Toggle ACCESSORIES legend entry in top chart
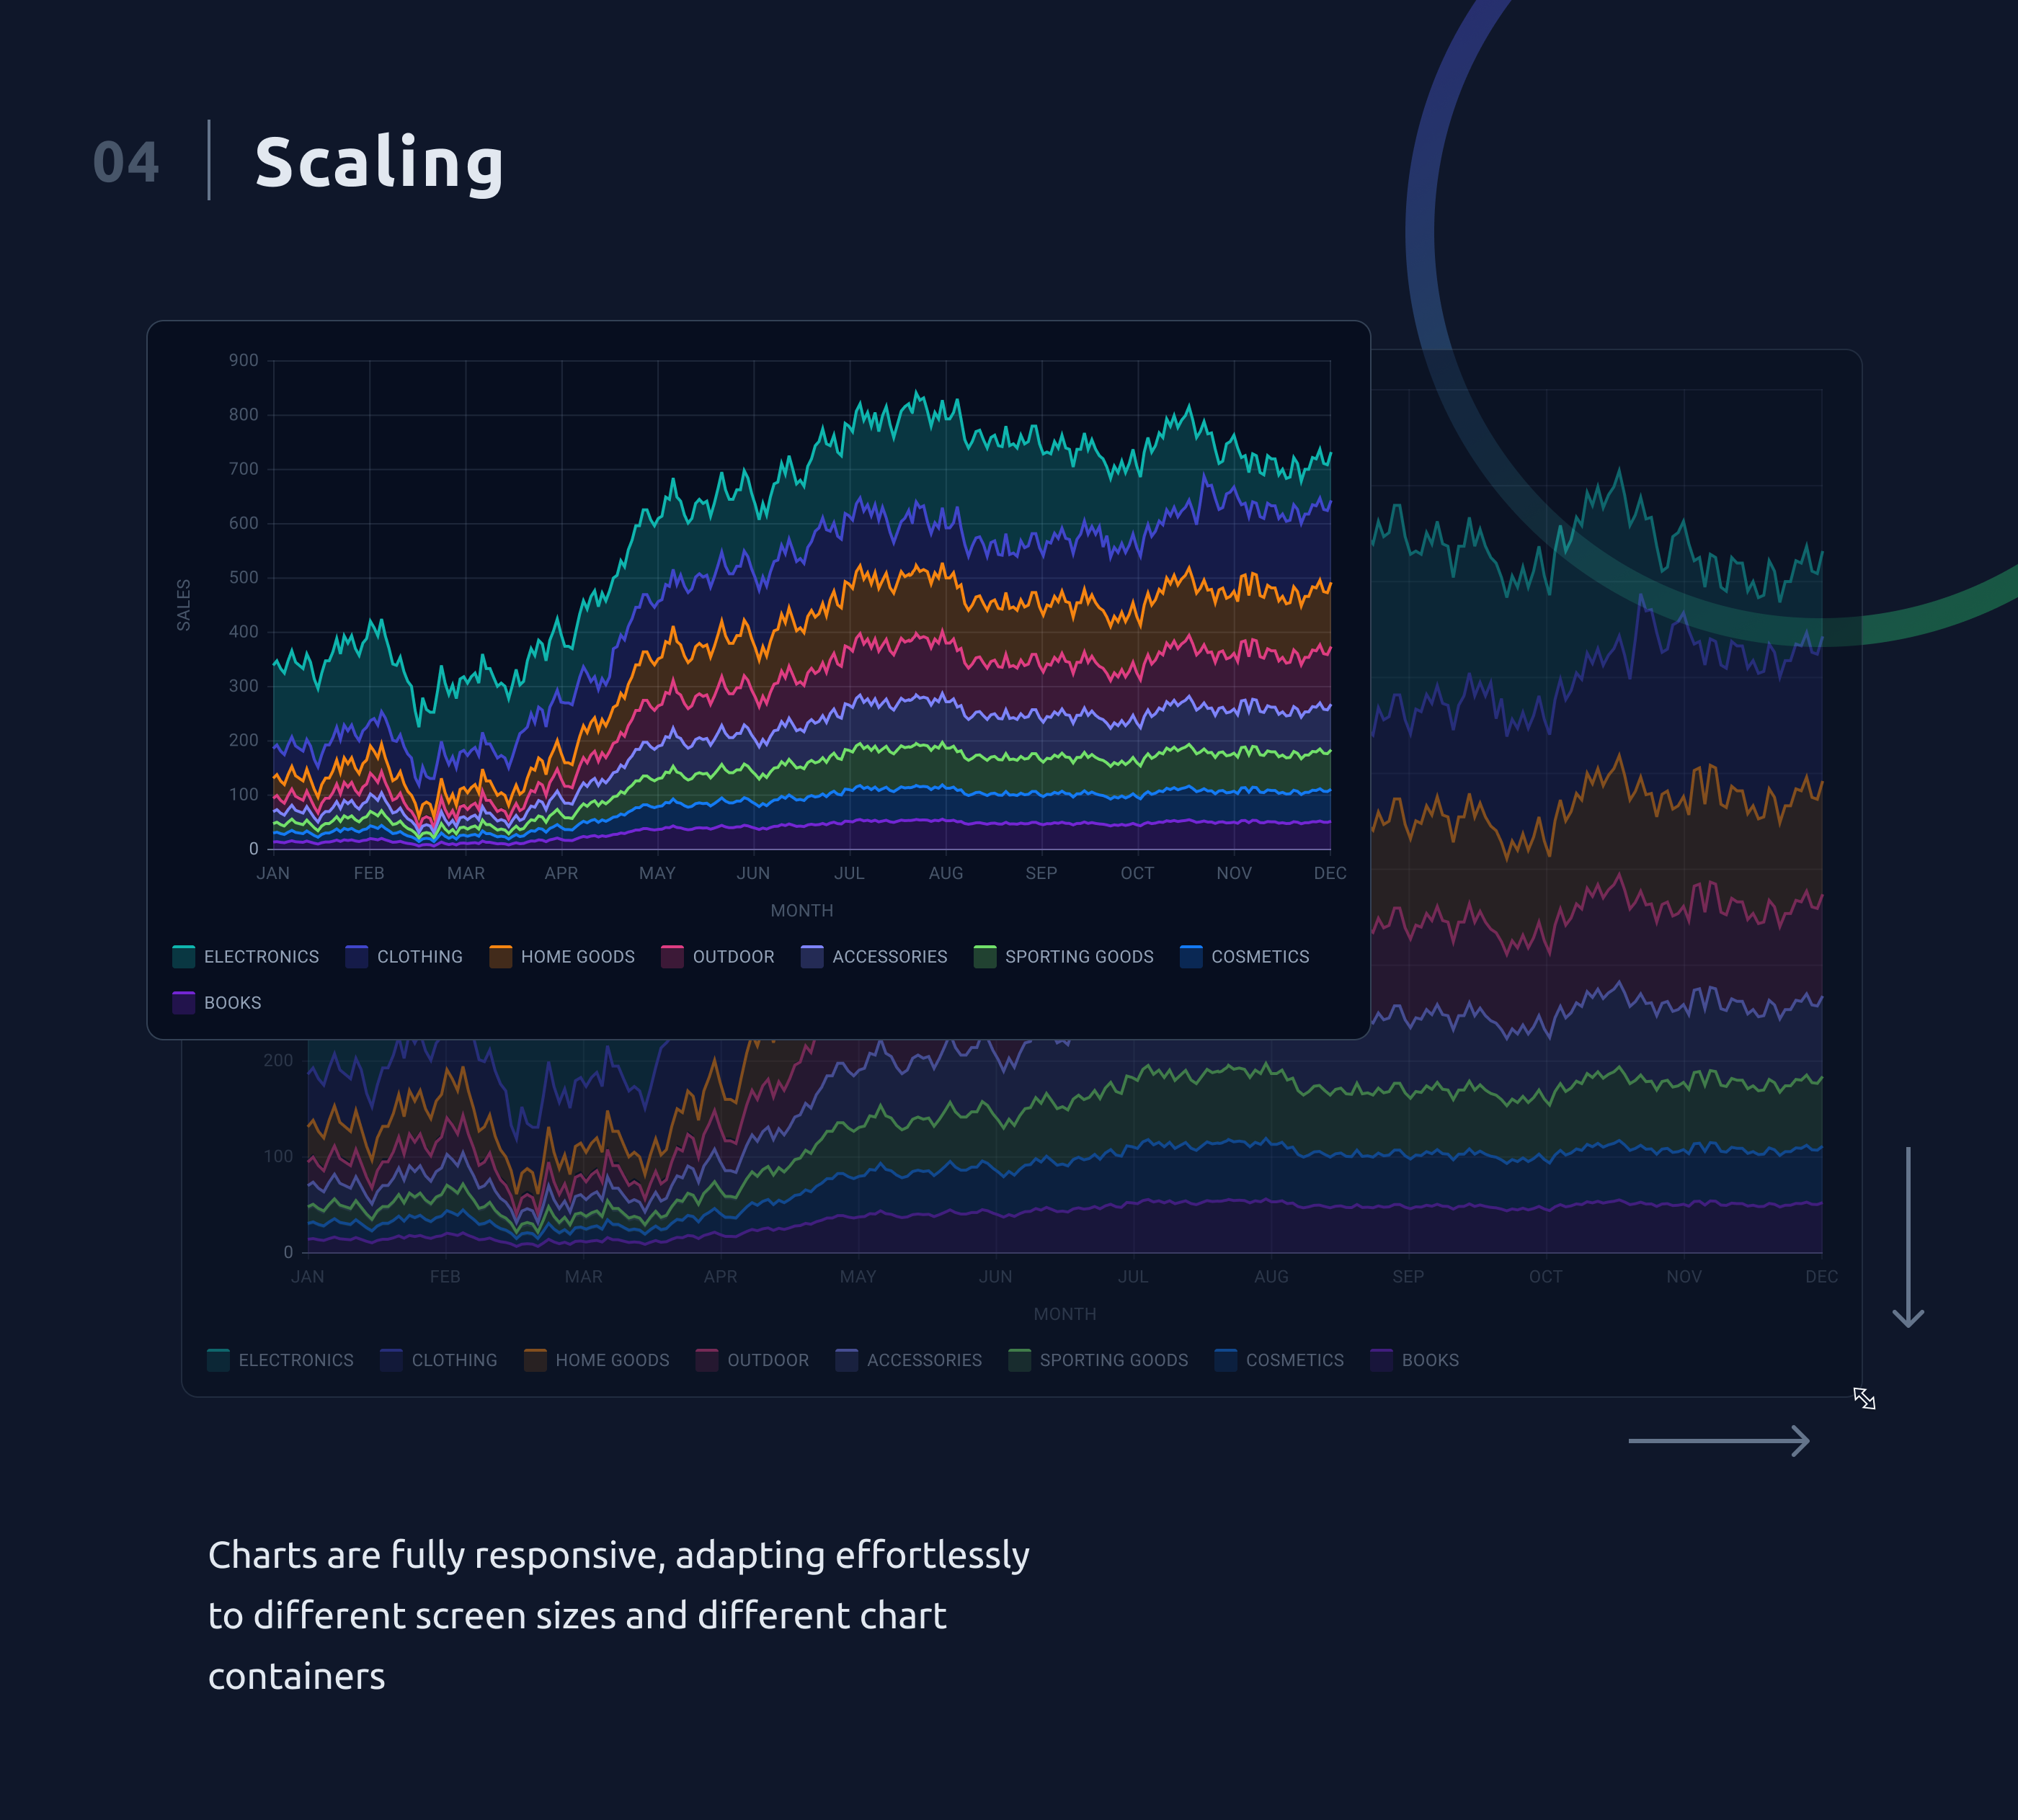Viewport: 2018px width, 1820px height. (874, 957)
